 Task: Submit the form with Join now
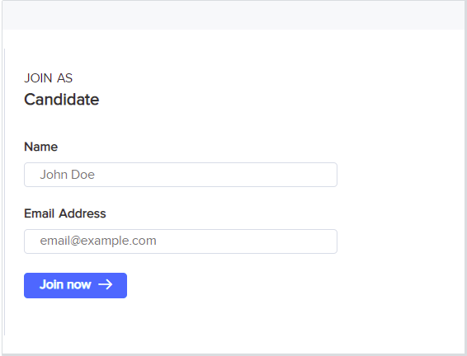pyautogui.click(x=75, y=285)
